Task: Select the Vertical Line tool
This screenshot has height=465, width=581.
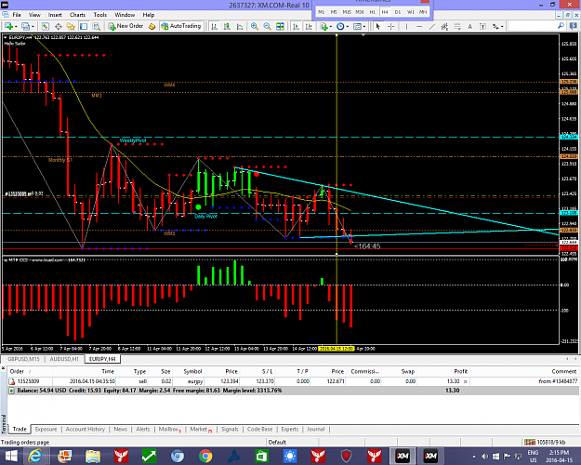Action: pyautogui.click(x=406, y=26)
